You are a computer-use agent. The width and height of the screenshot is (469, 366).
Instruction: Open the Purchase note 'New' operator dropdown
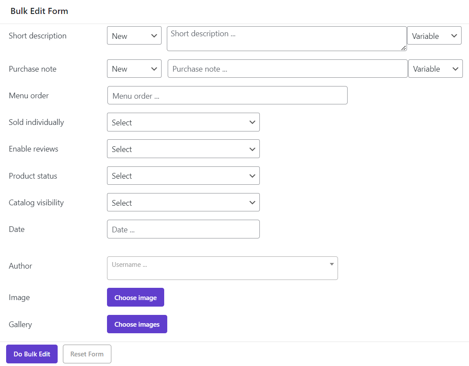point(134,69)
